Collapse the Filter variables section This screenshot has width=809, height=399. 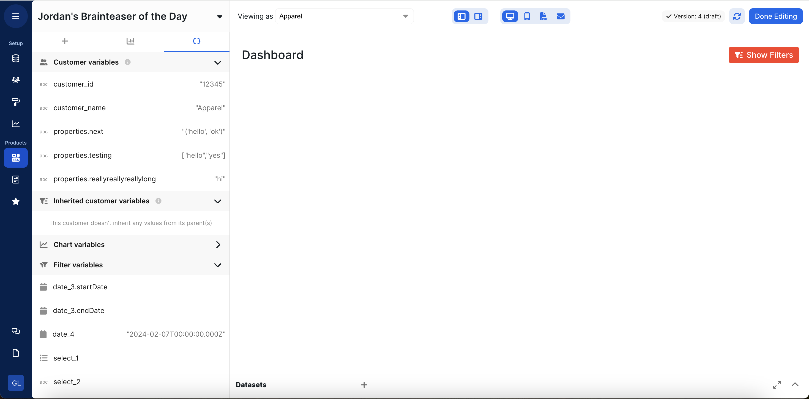218,265
